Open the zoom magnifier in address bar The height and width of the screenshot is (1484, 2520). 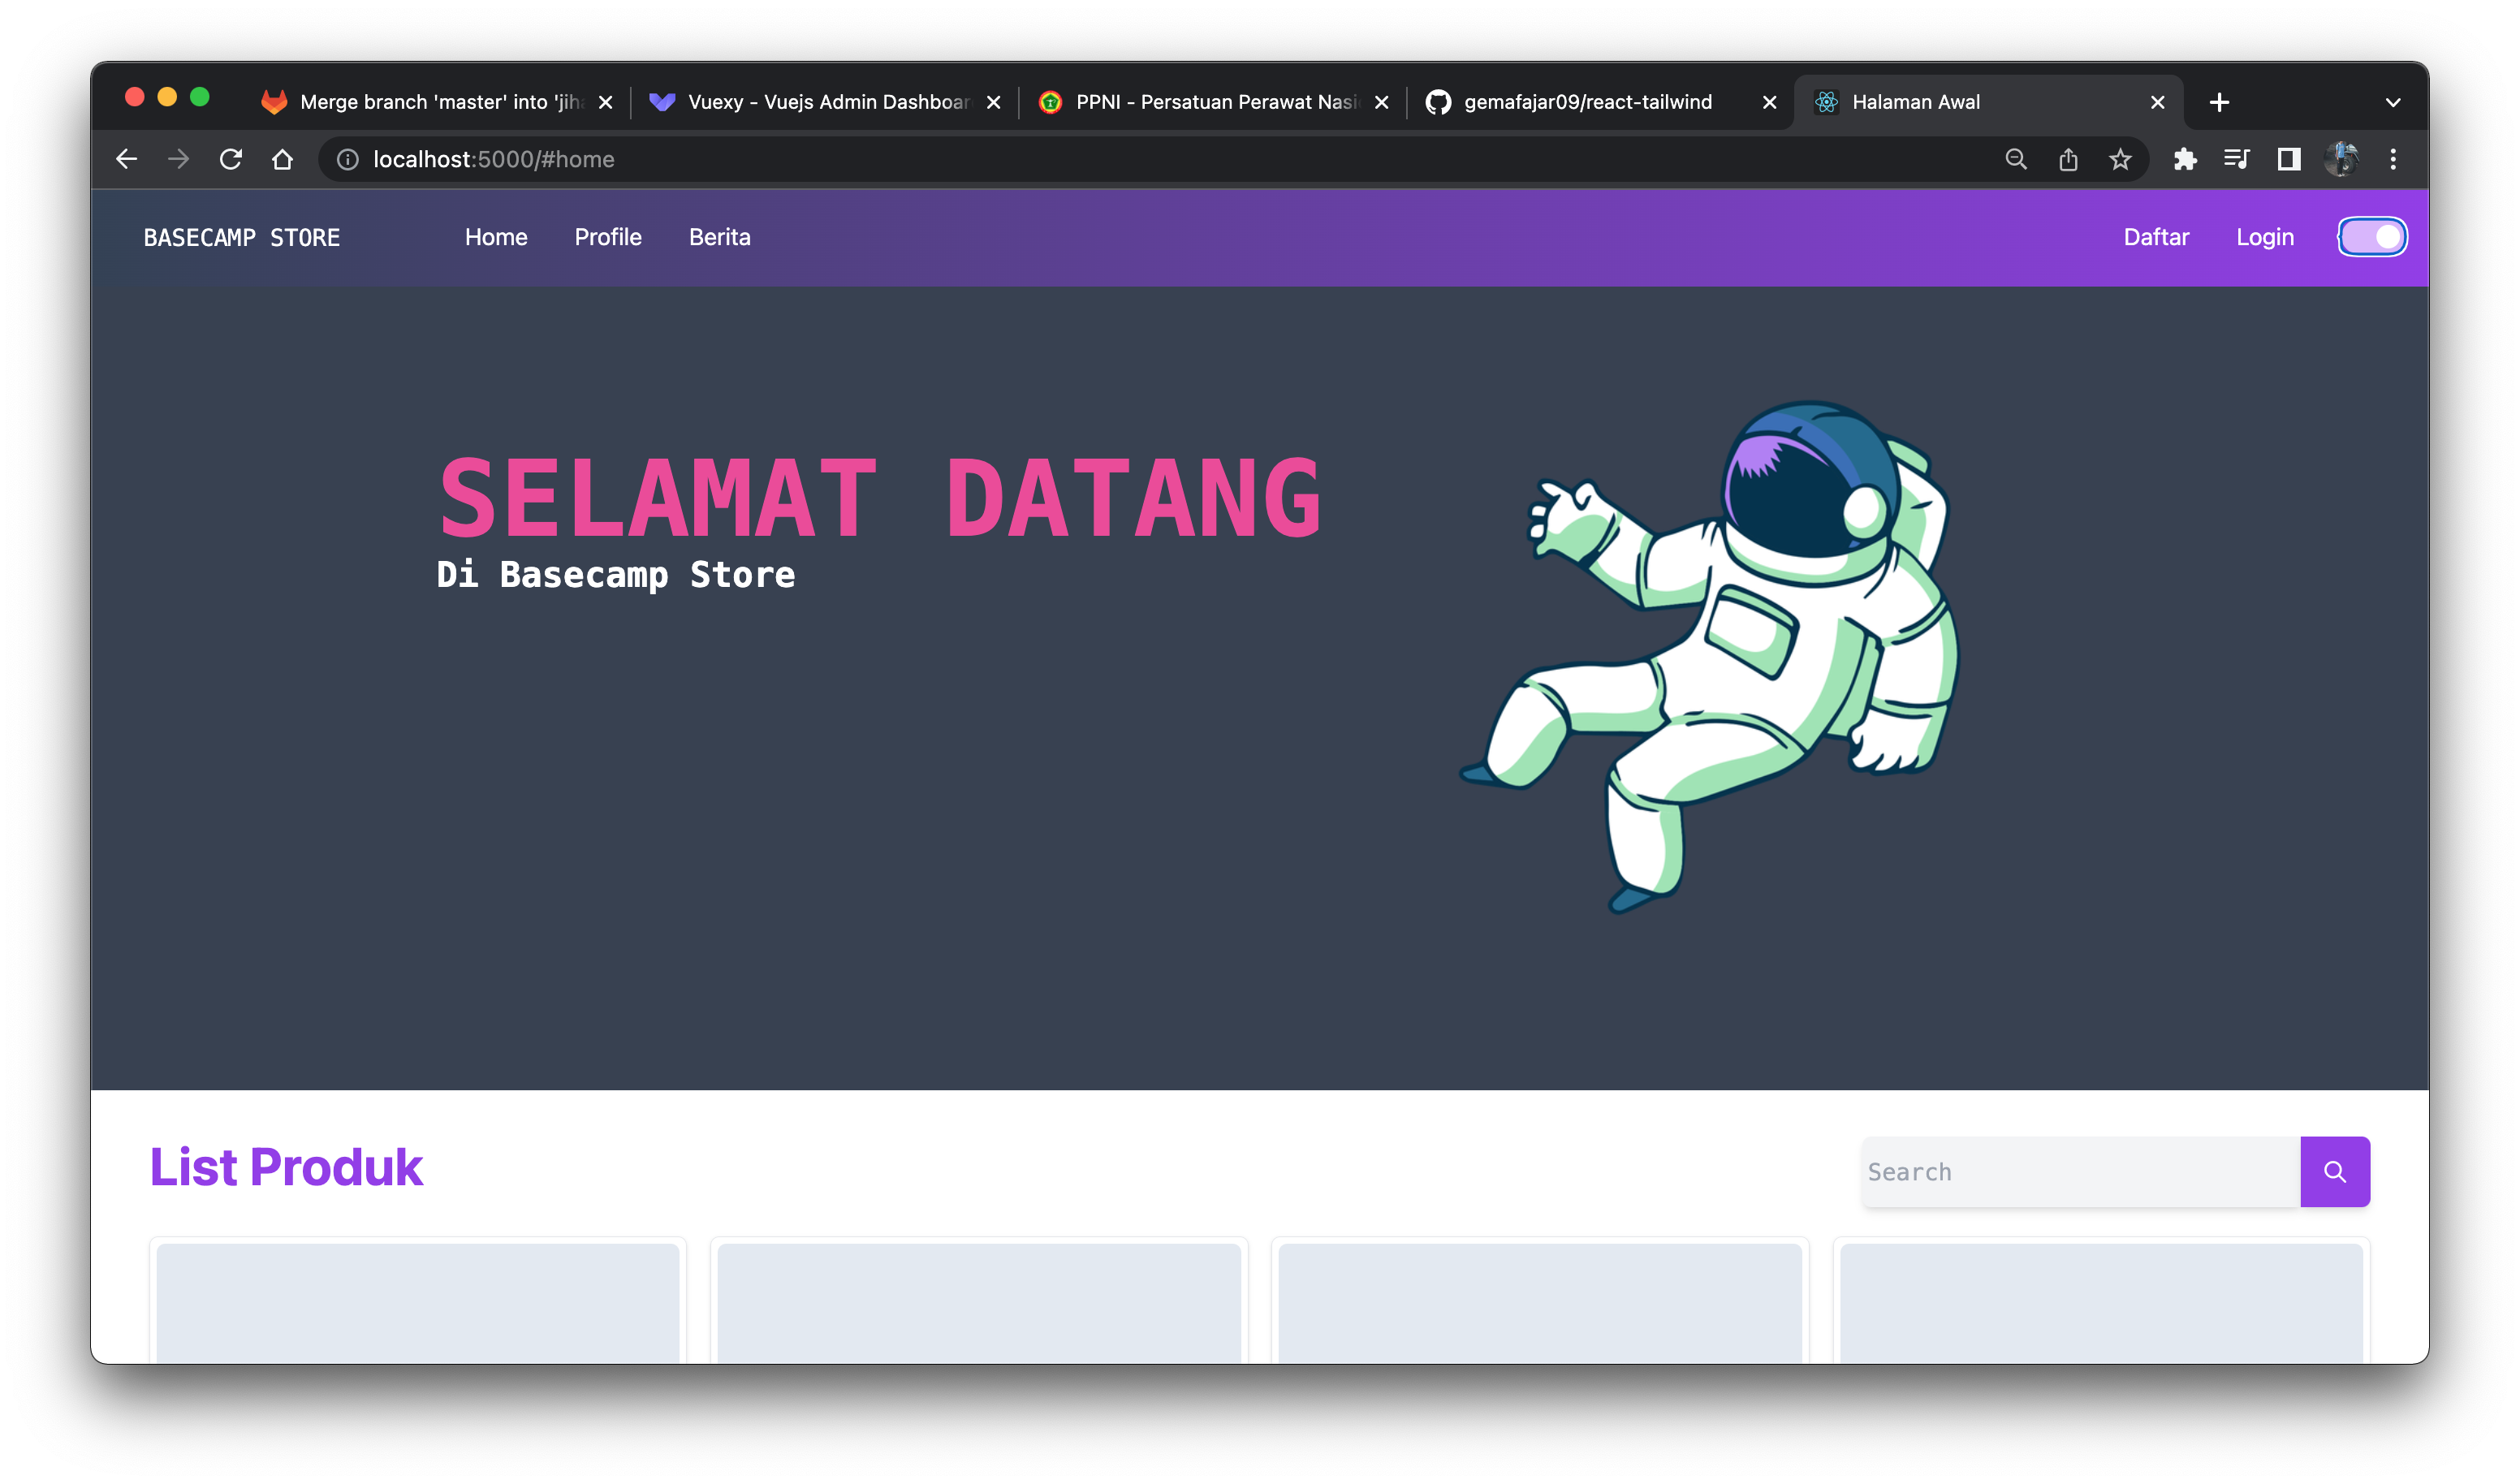click(2016, 159)
